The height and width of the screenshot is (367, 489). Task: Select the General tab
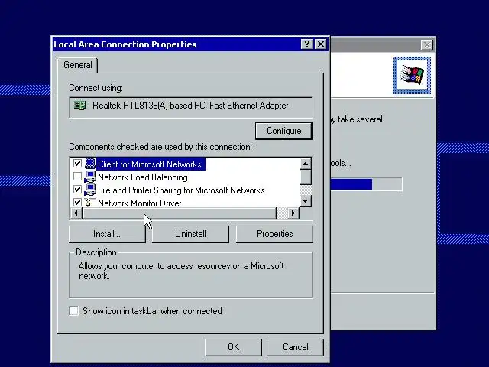[78, 65]
